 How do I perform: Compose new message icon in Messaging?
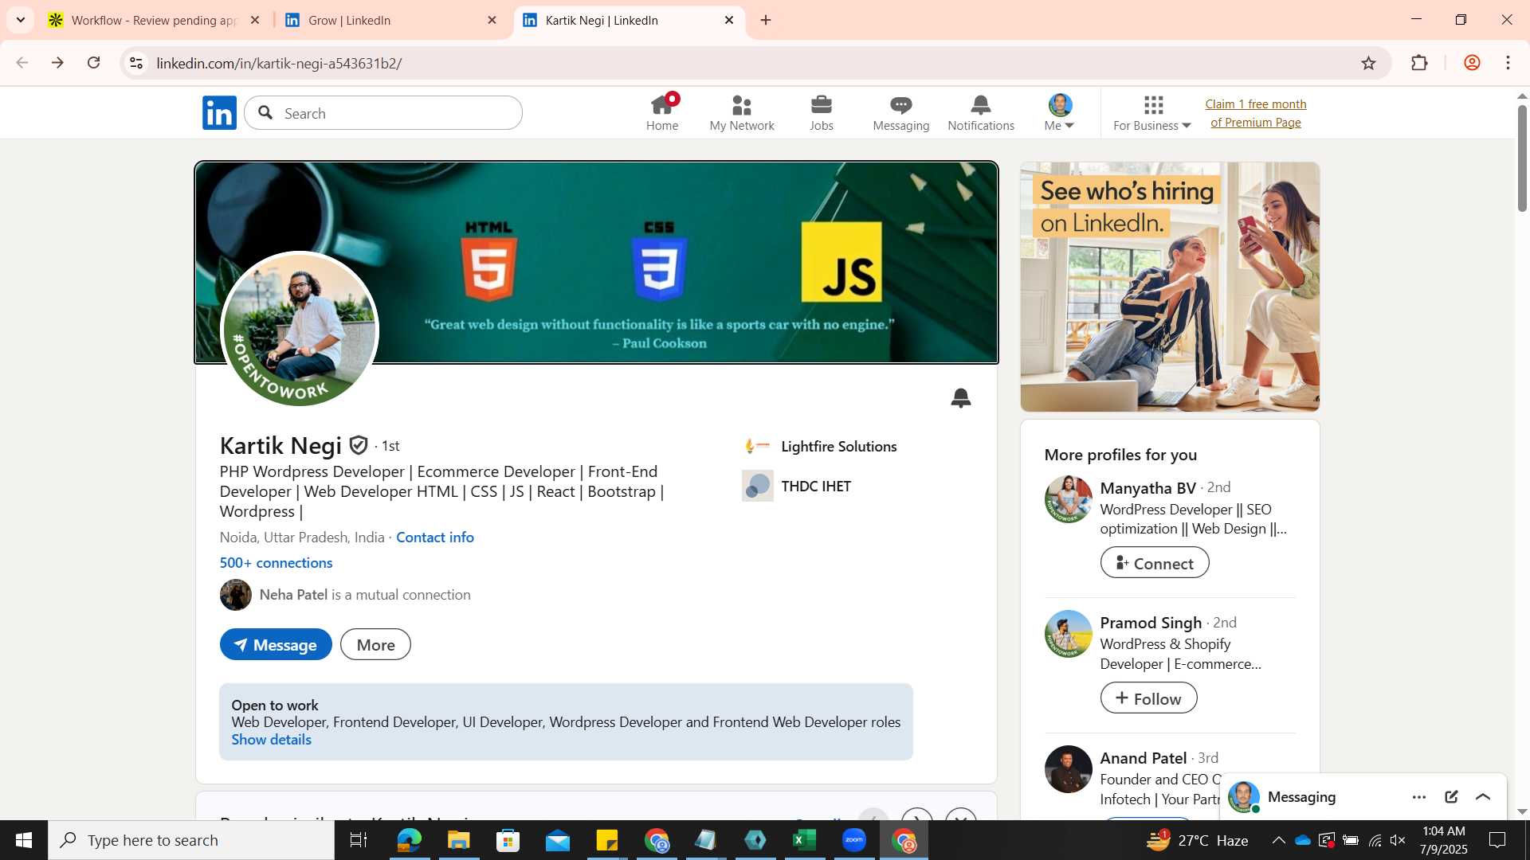pyautogui.click(x=1451, y=797)
